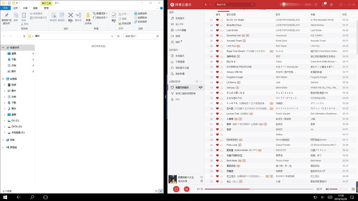358x201 pixels.
Task: Start heartbeat mode icon beside 我喜欢的音乐
Action: [x=201, y=87]
